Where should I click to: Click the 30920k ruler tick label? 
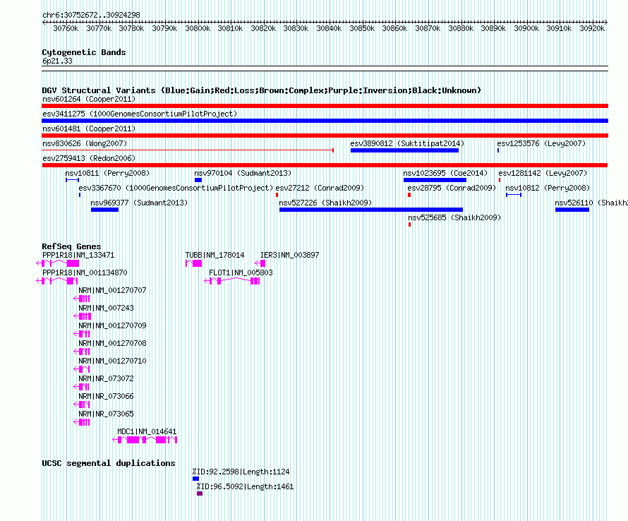tap(592, 28)
